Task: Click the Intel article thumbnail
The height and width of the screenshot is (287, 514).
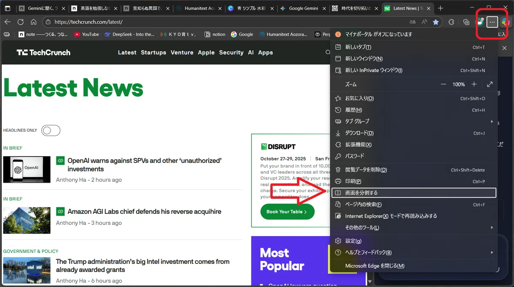Action: point(27,271)
